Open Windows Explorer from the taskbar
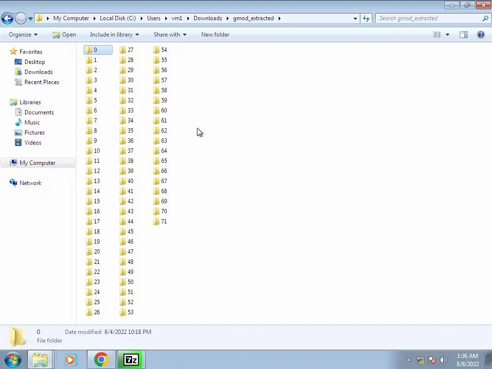This screenshot has width=492, height=369. coord(40,359)
